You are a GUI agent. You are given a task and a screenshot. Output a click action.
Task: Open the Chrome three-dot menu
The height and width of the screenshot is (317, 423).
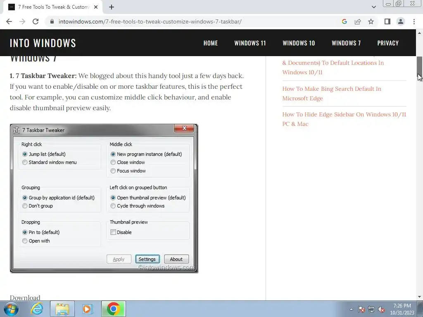pos(414,21)
